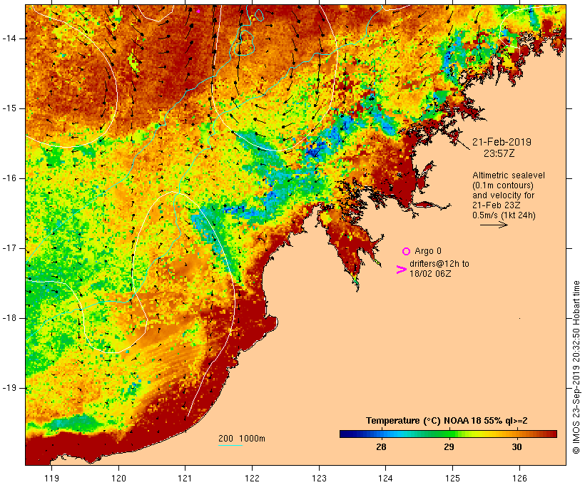
Task: Click the longitude axis label 121
Action: coord(185,479)
